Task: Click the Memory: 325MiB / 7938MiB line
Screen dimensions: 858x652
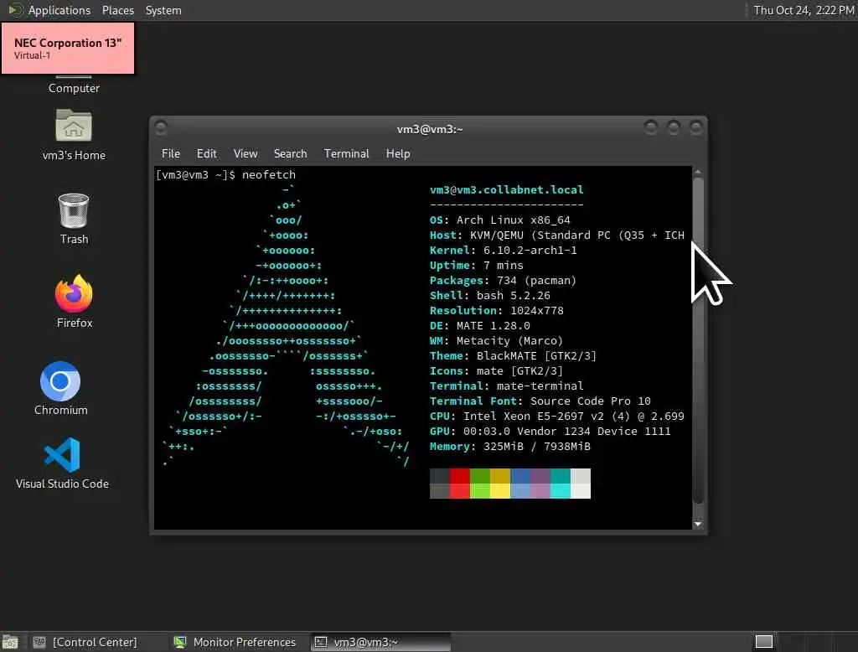Action: [510, 446]
